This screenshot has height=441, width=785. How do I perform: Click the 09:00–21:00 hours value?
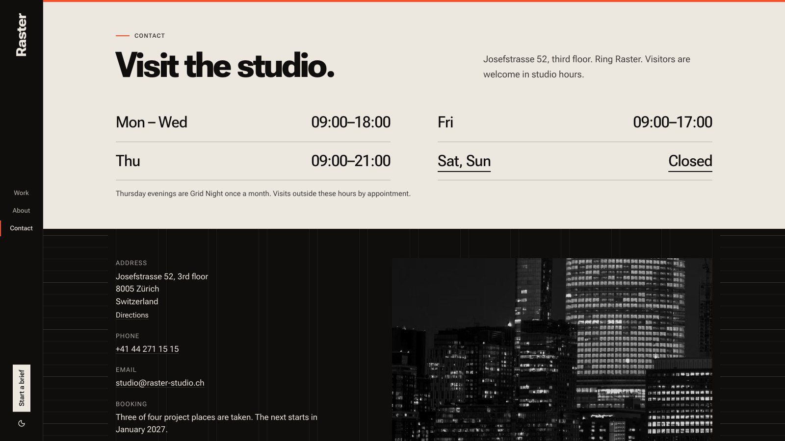point(351,161)
